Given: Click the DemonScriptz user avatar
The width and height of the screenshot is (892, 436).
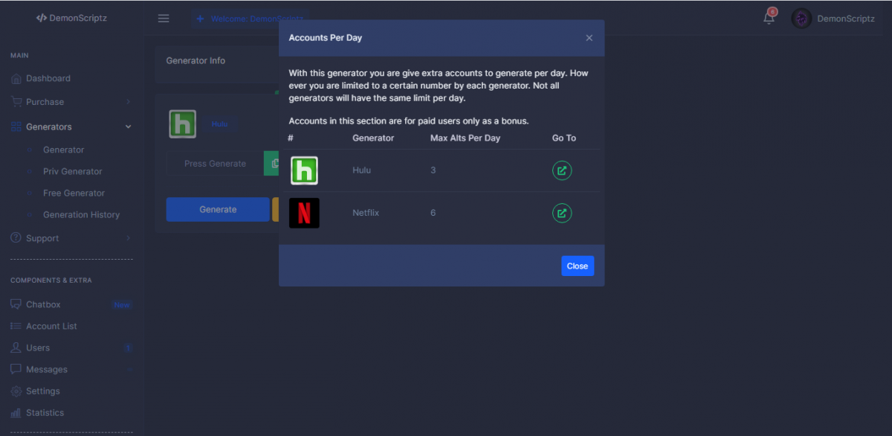Looking at the screenshot, I should click(801, 19).
